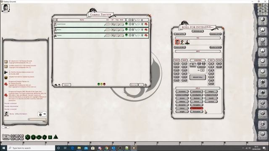Toggle global visibility button in tracker header
The height and width of the screenshot is (151, 269).
click(x=55, y=20)
